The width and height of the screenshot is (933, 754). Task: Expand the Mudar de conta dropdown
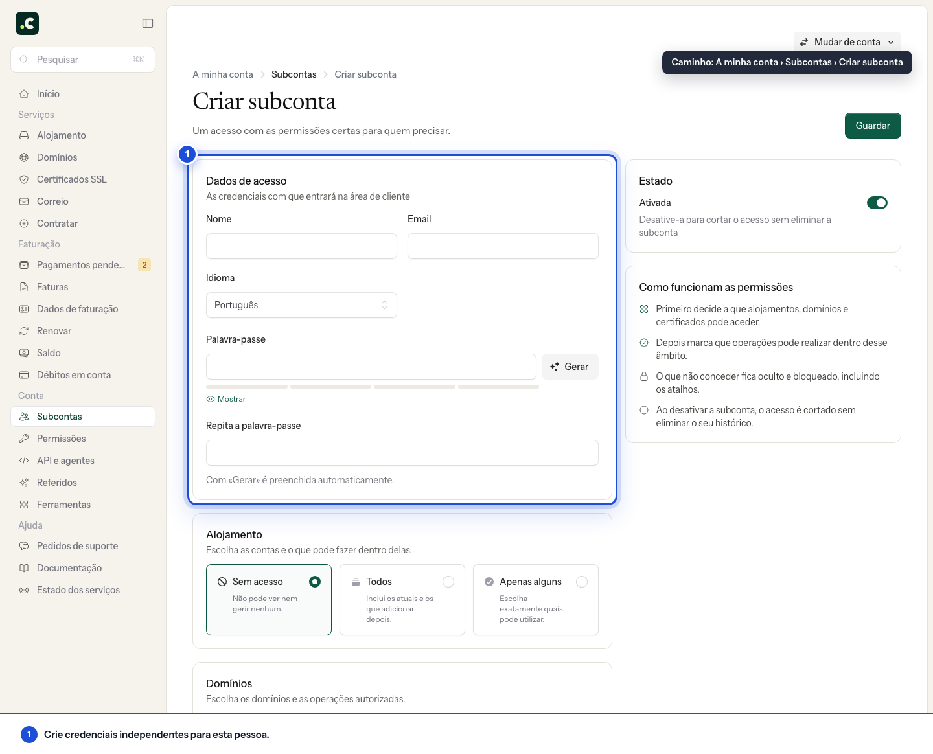tap(847, 42)
